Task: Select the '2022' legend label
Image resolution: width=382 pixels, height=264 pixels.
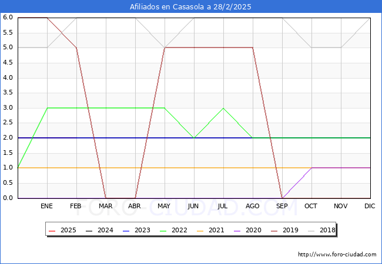Action: click(179, 230)
